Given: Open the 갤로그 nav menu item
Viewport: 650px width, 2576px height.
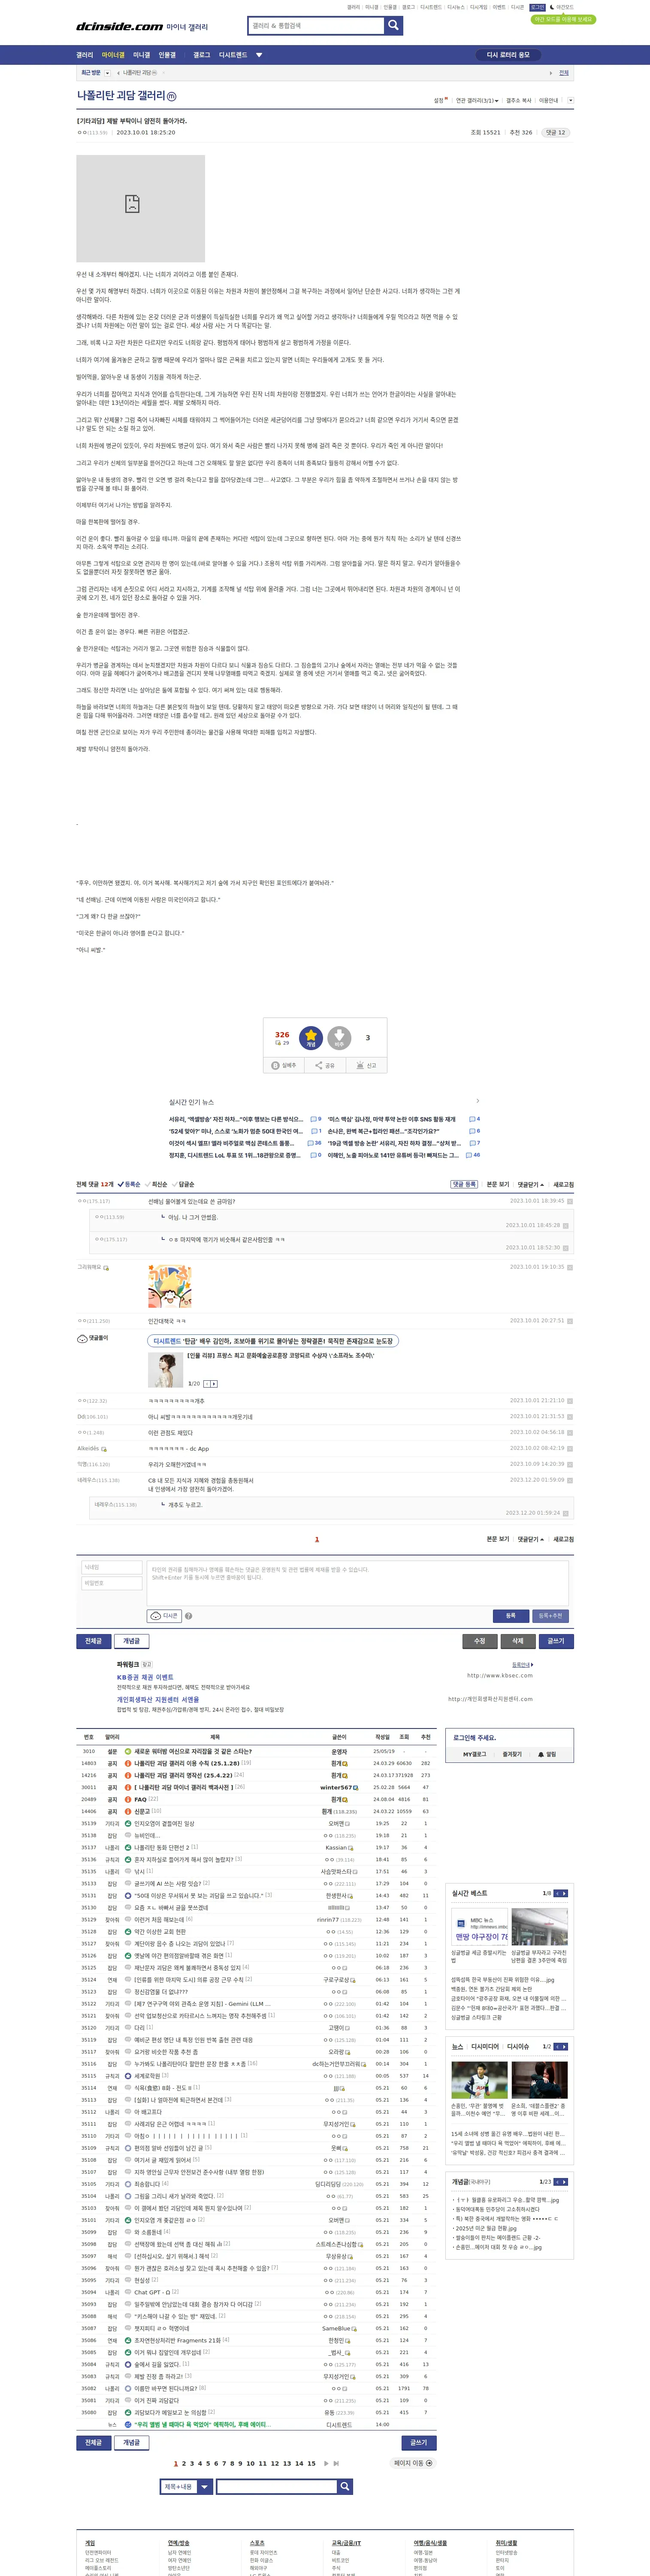Looking at the screenshot, I should coord(202,55).
